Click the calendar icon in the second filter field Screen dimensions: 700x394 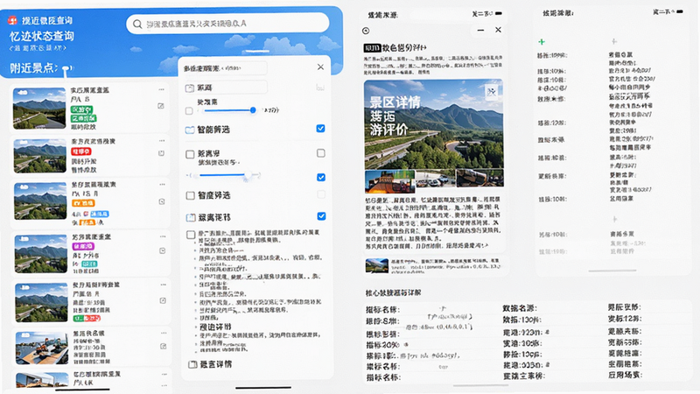189,88
